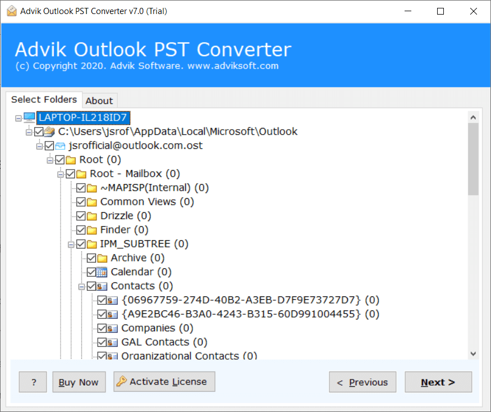Open the Select Folders tab

pyautogui.click(x=44, y=99)
